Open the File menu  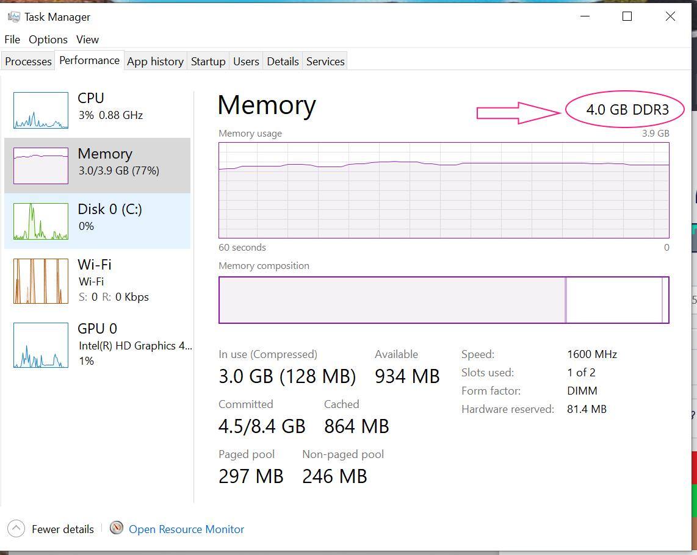click(x=12, y=39)
